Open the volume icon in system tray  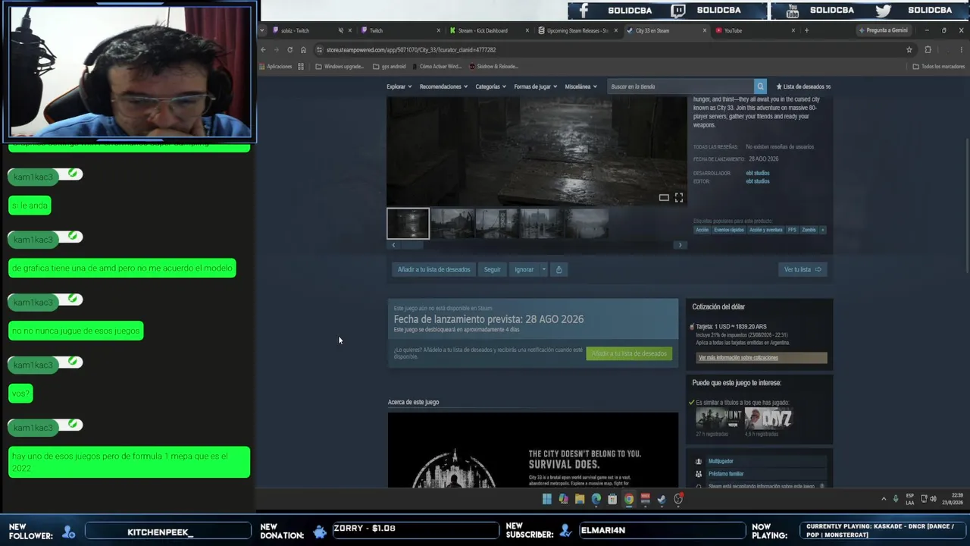(x=933, y=499)
